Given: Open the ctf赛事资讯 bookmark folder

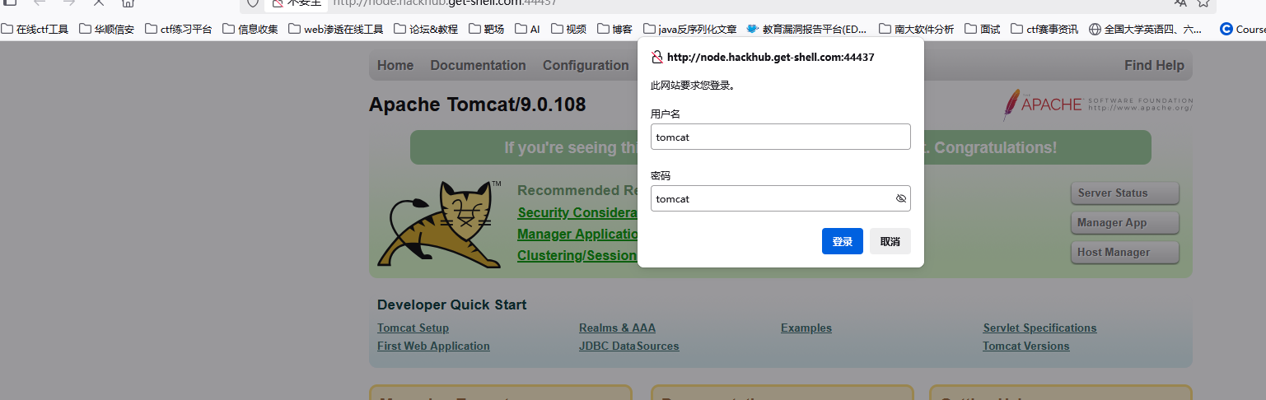Looking at the screenshot, I should [1044, 29].
